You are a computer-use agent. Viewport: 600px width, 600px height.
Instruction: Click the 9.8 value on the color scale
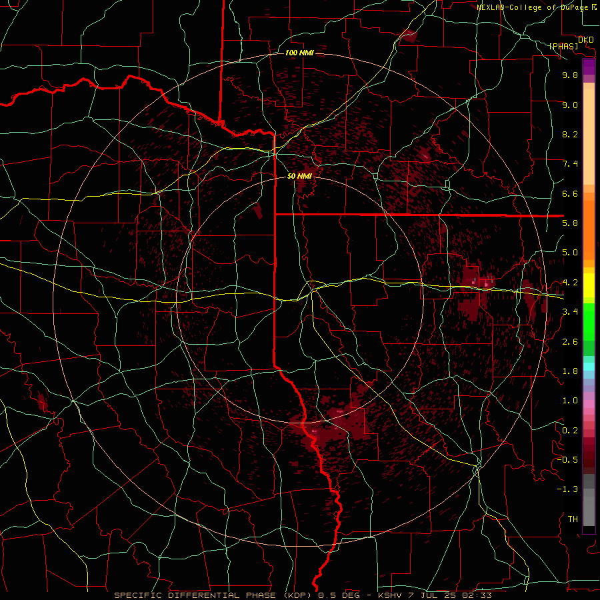coord(570,75)
